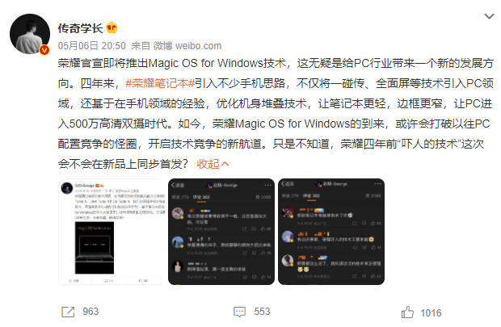
Task: Open the first white post screenshot thumbnail
Action: click(111, 232)
